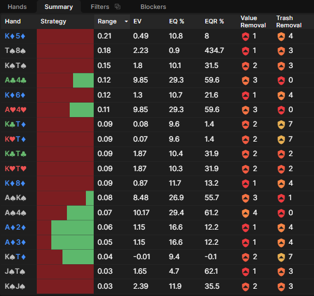Screen dimensions: 314x296
Task: Select the Filters tab
Action: click(x=100, y=7)
